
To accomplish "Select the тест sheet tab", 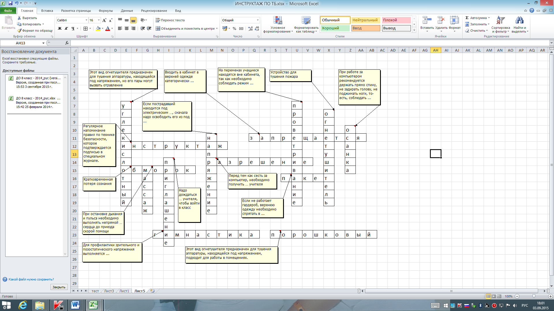I will (x=95, y=291).
